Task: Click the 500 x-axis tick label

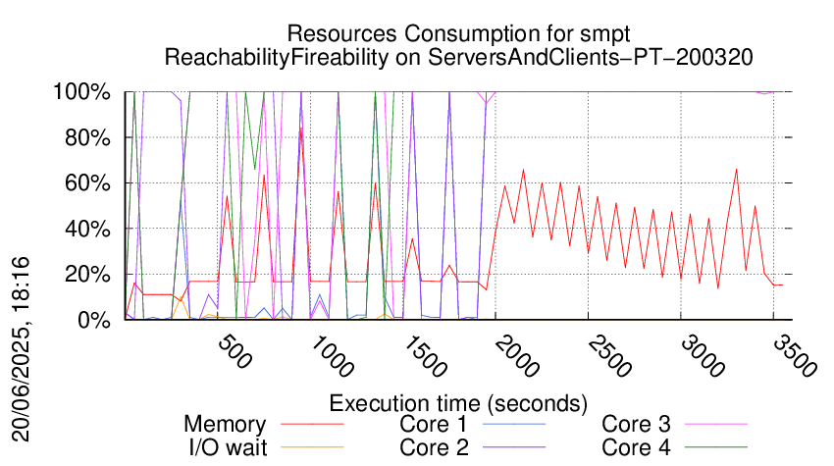Action: [235, 351]
